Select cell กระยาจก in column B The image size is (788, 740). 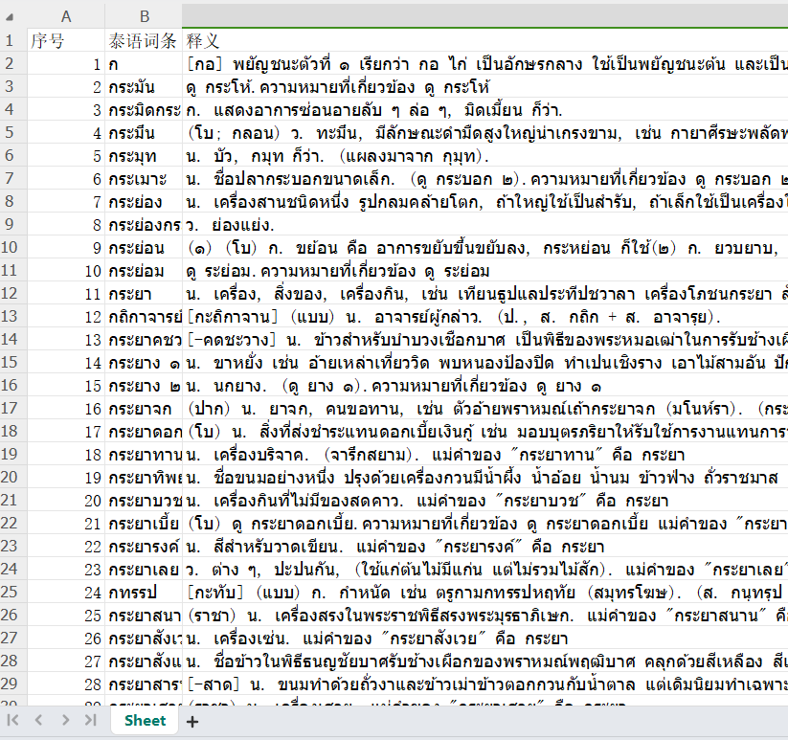144,409
